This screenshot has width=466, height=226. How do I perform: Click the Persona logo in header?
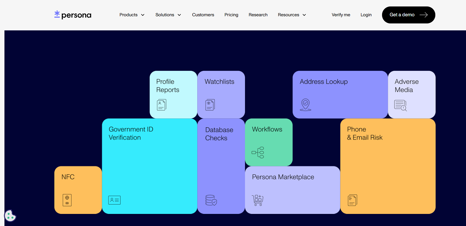click(x=73, y=15)
